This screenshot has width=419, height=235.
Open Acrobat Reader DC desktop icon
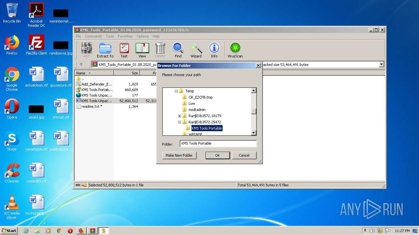pyautogui.click(x=36, y=15)
